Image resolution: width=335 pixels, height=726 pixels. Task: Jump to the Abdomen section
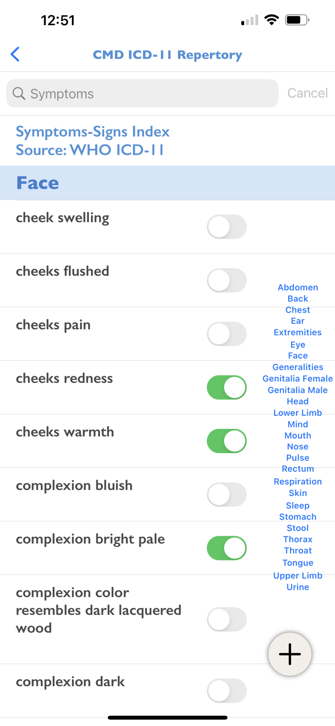click(x=297, y=287)
